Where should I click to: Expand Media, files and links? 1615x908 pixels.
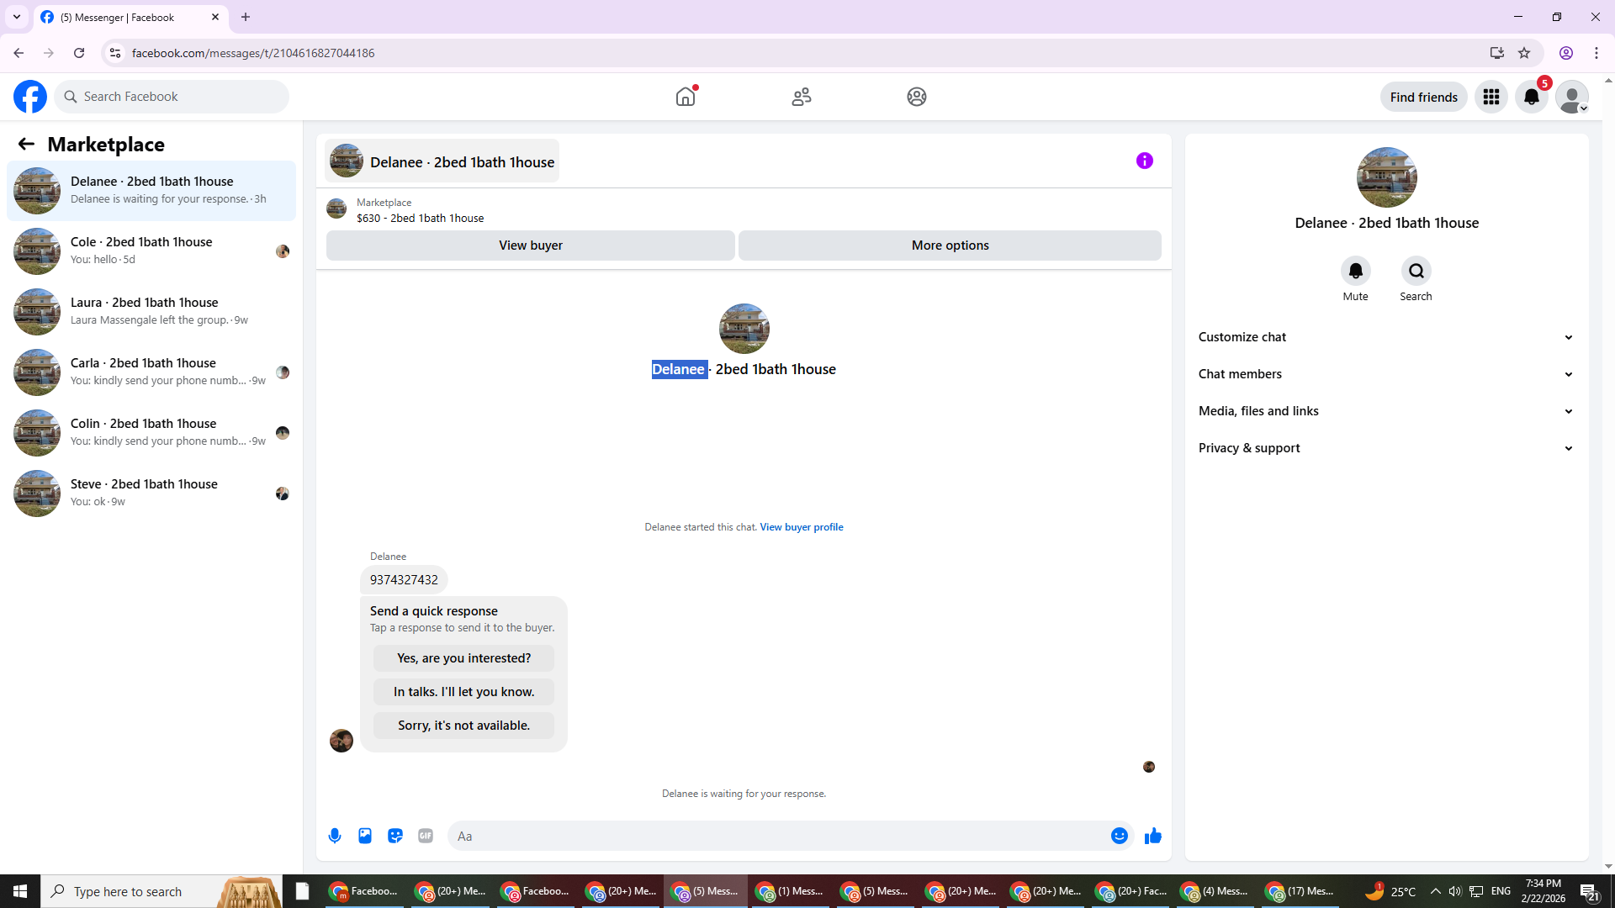point(1386,411)
